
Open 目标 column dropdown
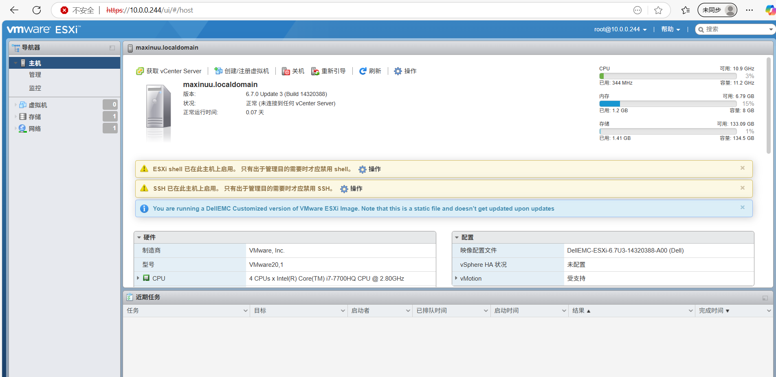coord(343,311)
